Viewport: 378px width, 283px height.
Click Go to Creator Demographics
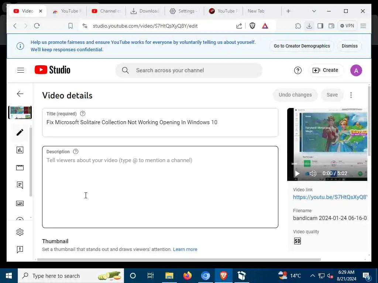pyautogui.click(x=302, y=46)
